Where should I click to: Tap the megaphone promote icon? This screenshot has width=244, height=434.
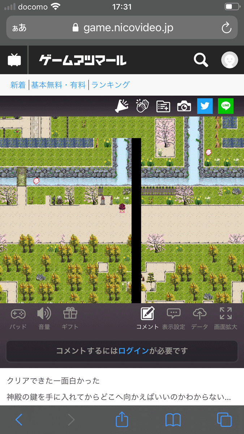tap(122, 106)
